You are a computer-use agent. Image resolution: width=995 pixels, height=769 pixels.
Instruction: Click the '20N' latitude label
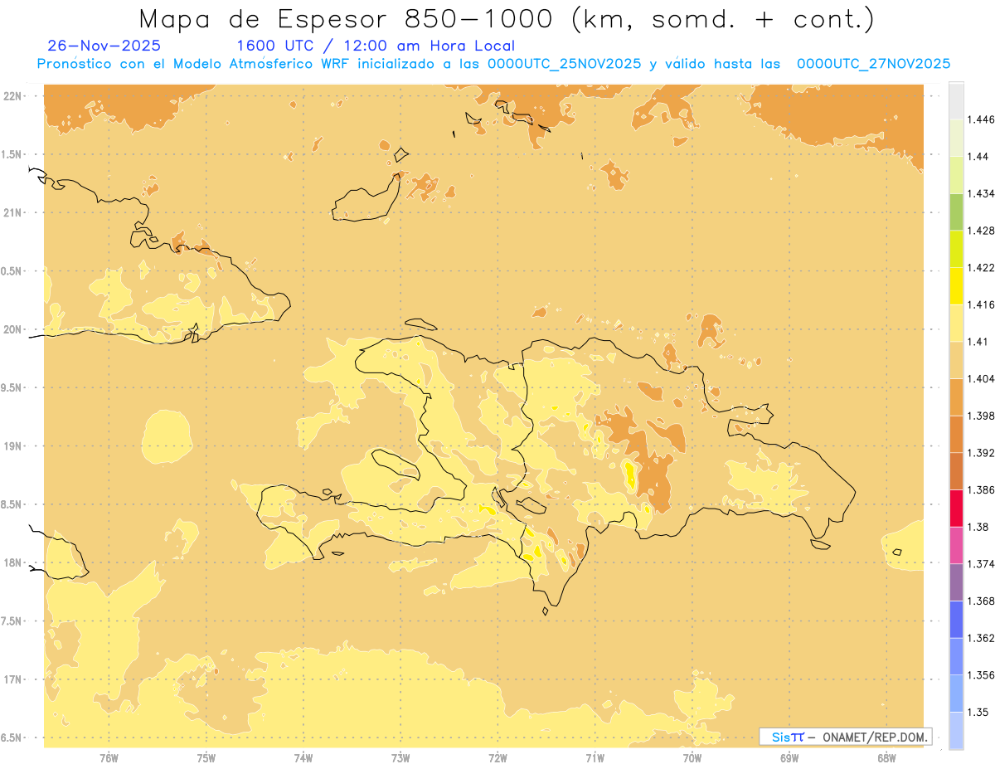point(13,329)
